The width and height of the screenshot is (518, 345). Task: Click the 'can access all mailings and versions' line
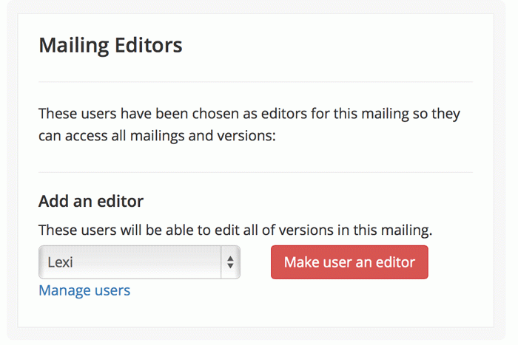coord(157,137)
